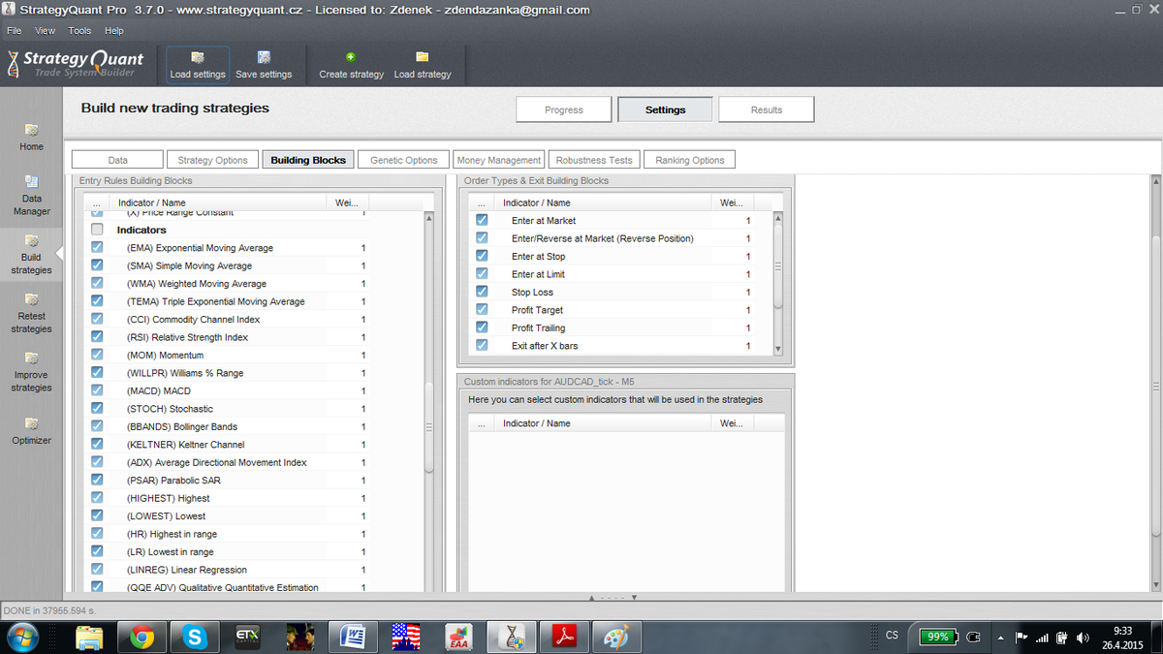Image resolution: width=1163 pixels, height=654 pixels.
Task: Open Microsoft Word from the taskbar
Action: [353, 637]
